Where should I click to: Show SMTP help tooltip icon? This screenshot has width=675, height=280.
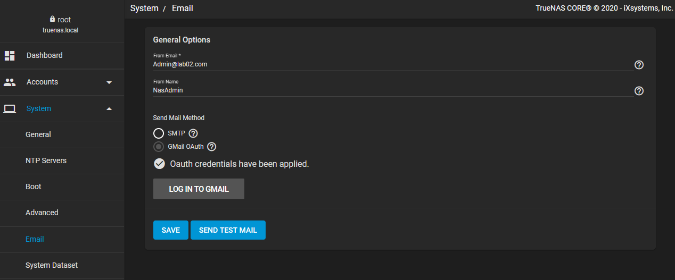pyautogui.click(x=193, y=133)
